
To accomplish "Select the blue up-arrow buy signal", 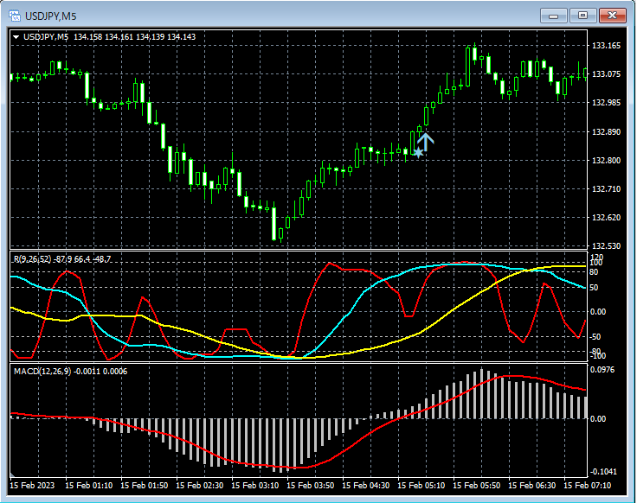I will [x=425, y=142].
